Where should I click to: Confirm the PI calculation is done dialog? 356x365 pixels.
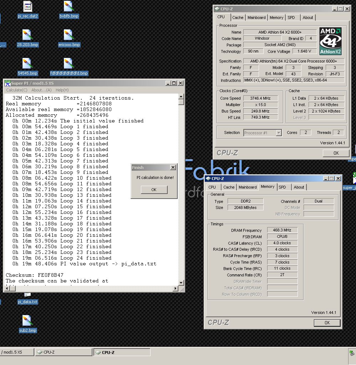(x=154, y=190)
